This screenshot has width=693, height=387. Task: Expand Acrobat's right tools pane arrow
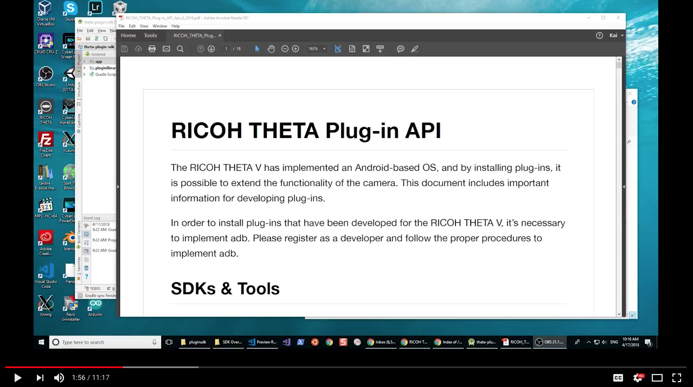click(x=624, y=187)
